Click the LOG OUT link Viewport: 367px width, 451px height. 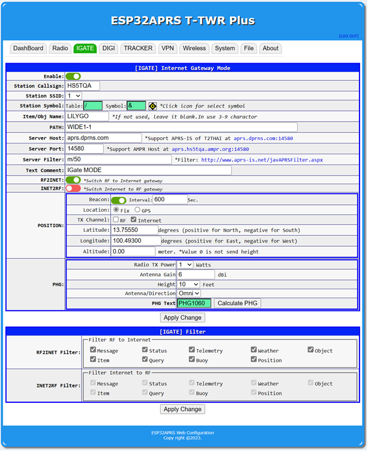click(348, 36)
